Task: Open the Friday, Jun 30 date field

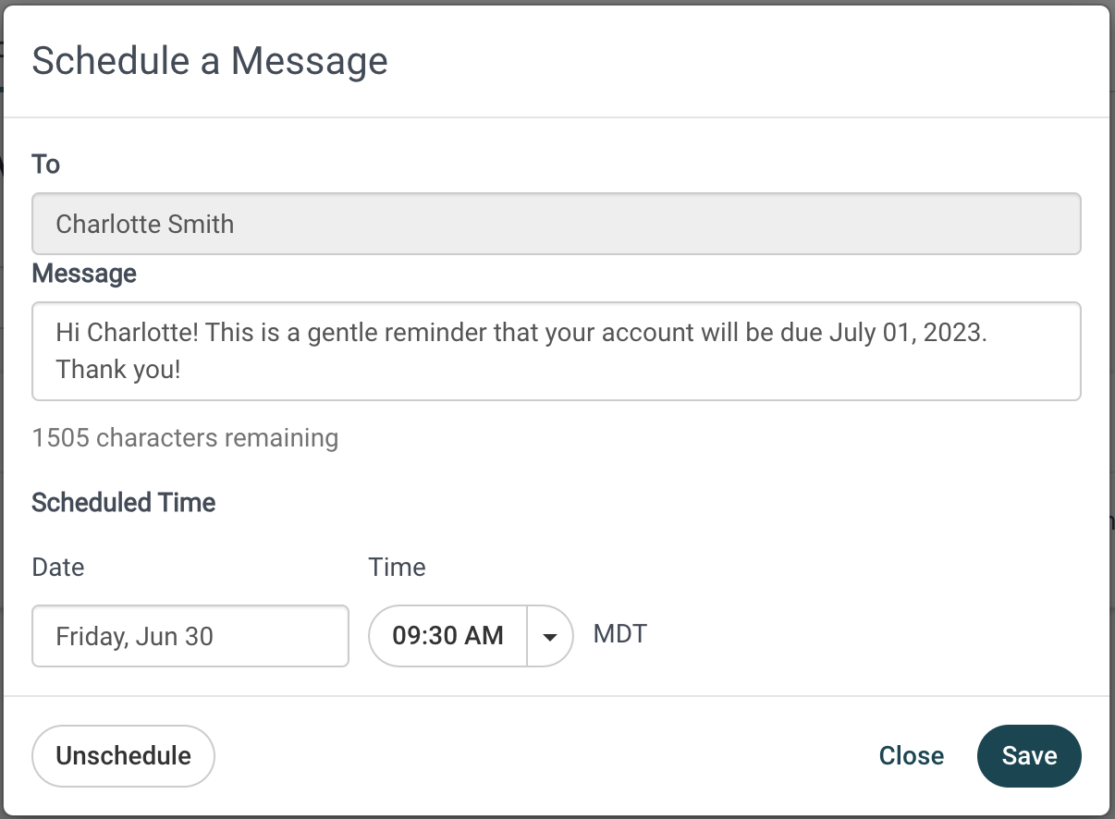Action: [x=190, y=636]
